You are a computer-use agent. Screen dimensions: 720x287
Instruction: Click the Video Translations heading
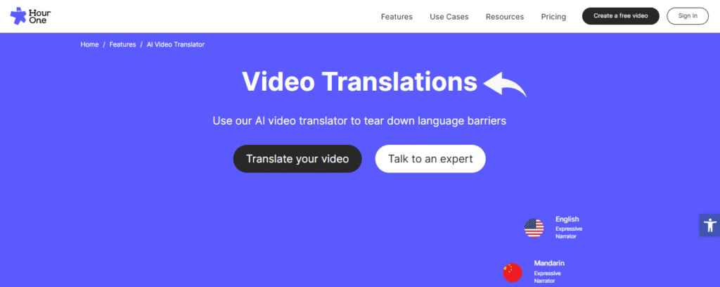359,82
